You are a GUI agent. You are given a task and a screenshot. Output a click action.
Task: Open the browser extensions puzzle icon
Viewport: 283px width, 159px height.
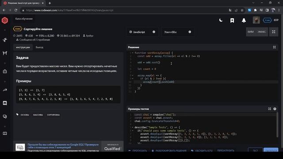255,10
